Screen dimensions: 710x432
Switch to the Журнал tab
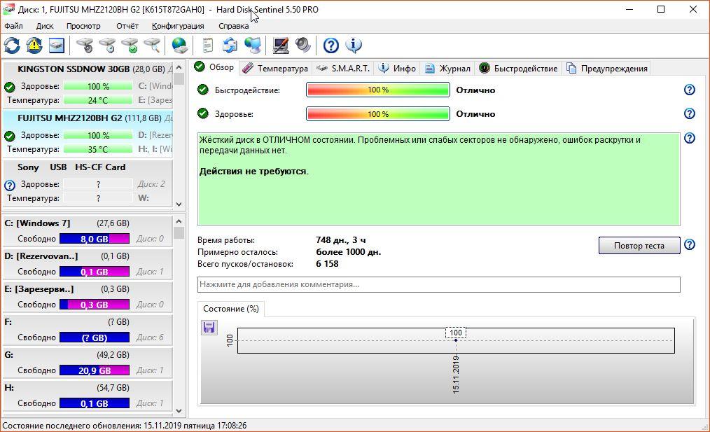448,69
